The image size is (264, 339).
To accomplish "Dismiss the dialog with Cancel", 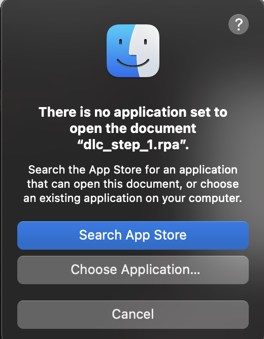I will click(x=133, y=314).
